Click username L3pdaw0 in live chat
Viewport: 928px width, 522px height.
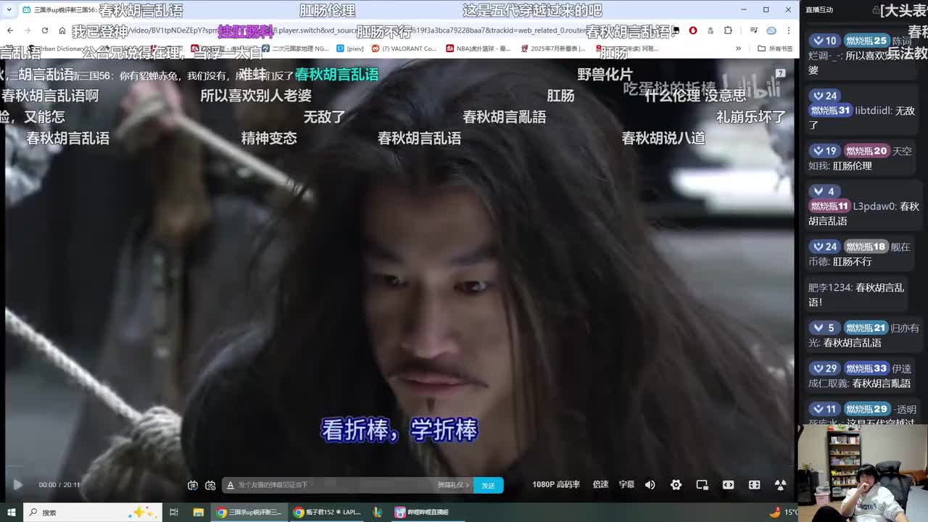[874, 207]
